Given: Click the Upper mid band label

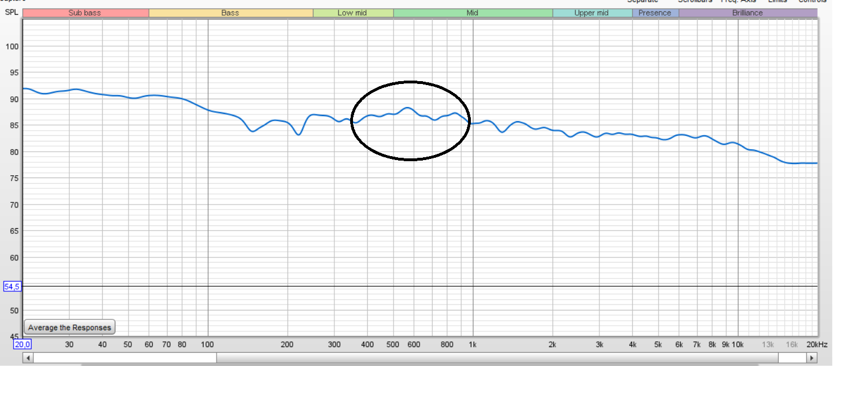Looking at the screenshot, I should (x=592, y=13).
